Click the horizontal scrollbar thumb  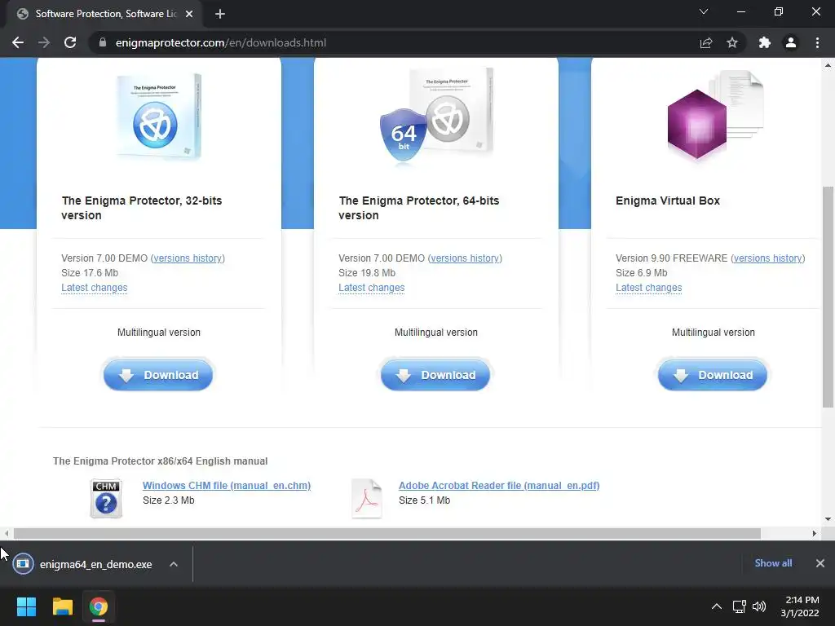(387, 533)
